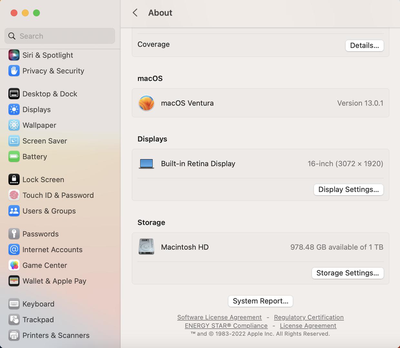Click the Macintosh HD drive icon
This screenshot has height=348, width=400.
click(146, 247)
